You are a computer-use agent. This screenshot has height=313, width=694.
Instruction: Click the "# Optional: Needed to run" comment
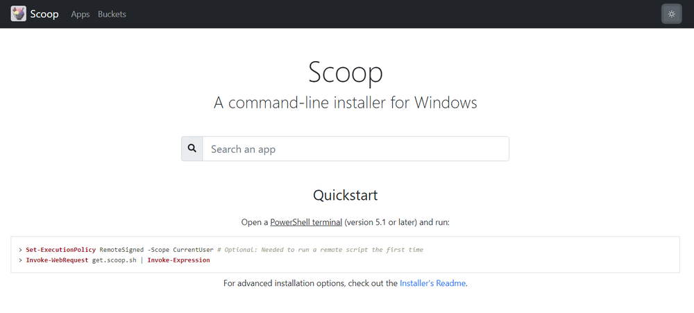pyautogui.click(x=320, y=250)
